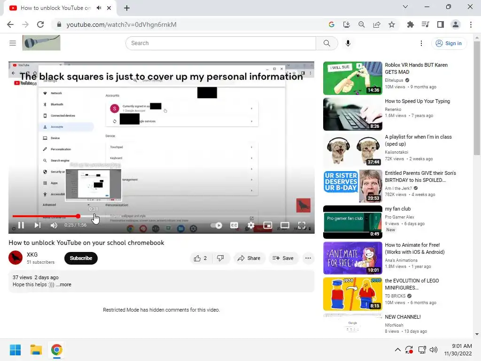Share this page icon in address bar

click(x=377, y=24)
